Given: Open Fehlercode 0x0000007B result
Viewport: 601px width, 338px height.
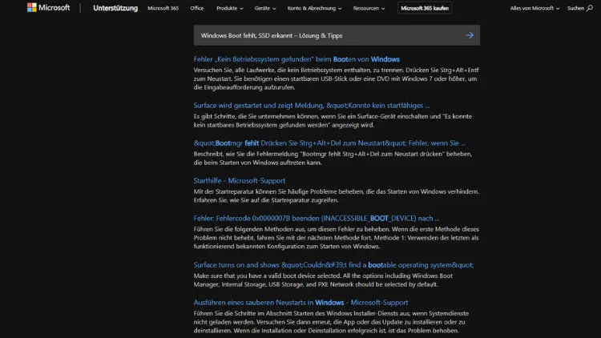Looking at the screenshot, I should [317, 218].
